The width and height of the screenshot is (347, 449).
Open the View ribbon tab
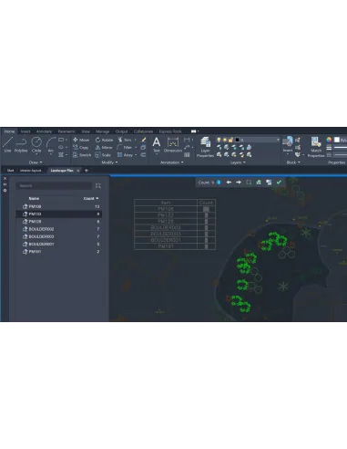(86, 131)
